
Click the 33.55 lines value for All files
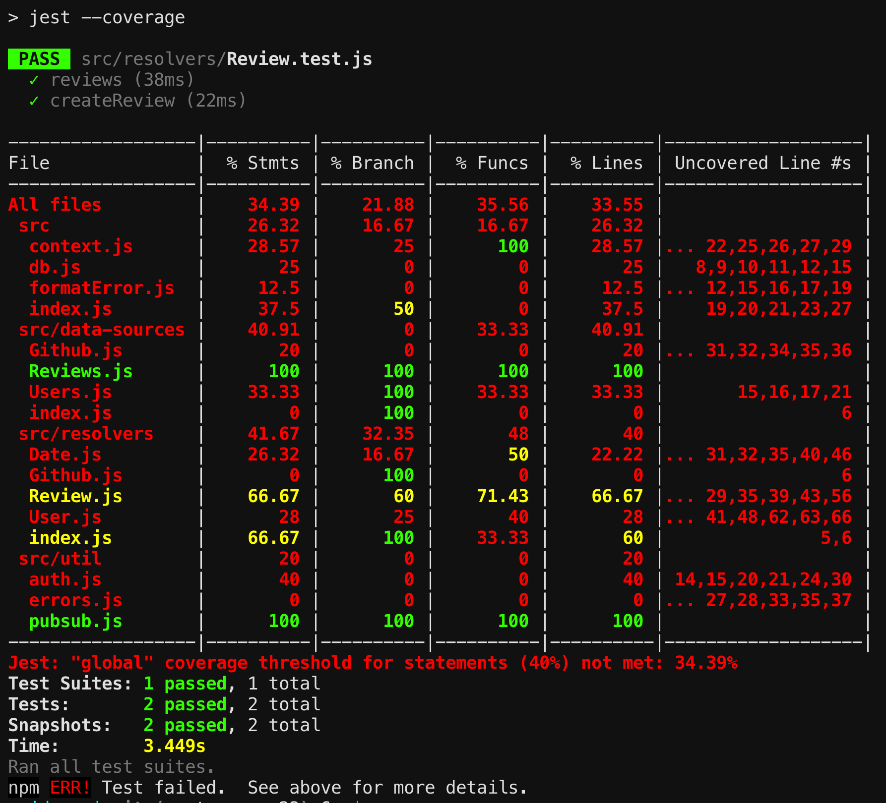tap(617, 205)
